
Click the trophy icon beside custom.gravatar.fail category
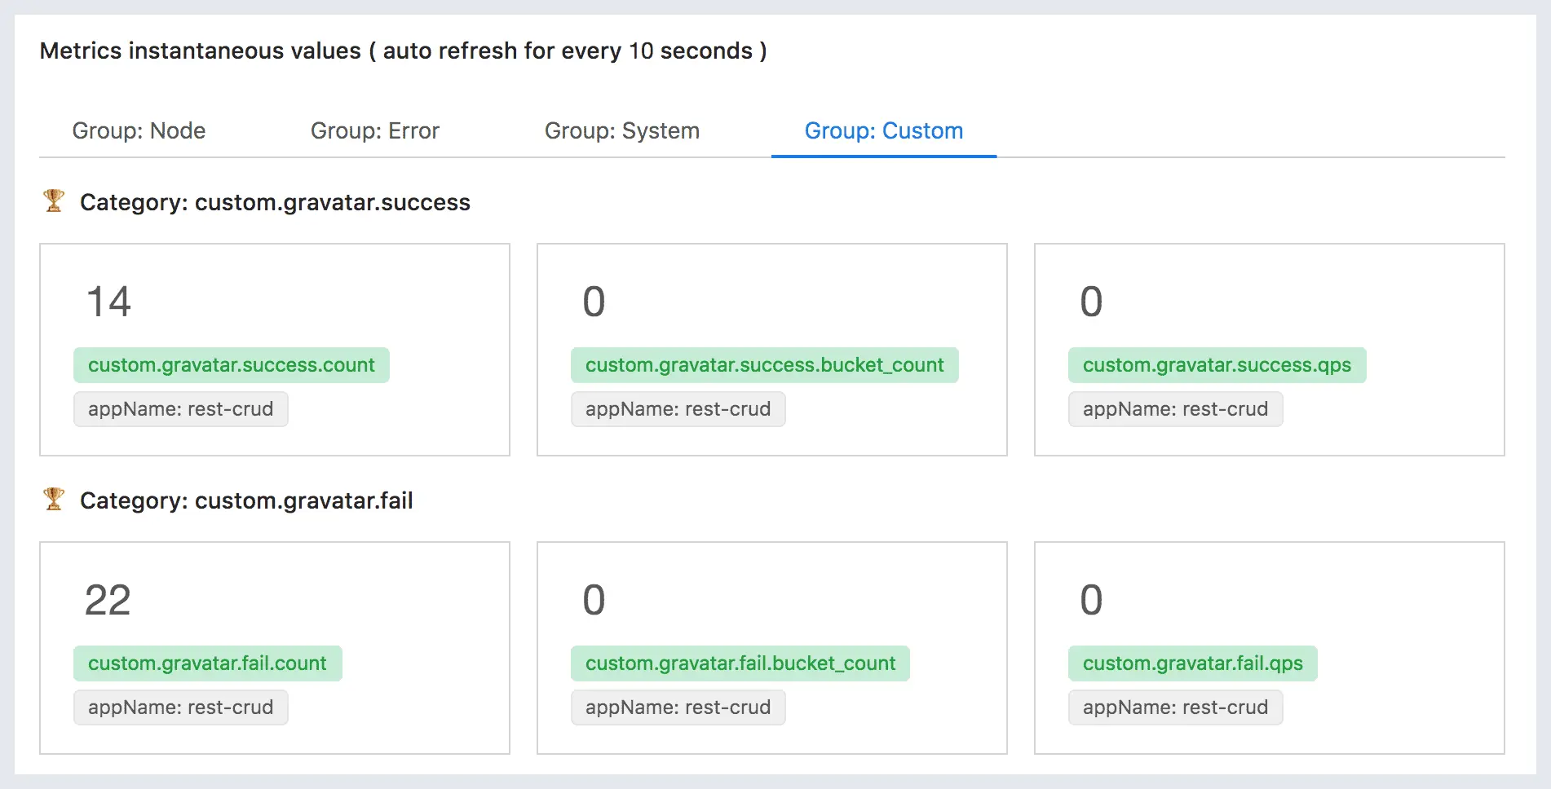54,499
